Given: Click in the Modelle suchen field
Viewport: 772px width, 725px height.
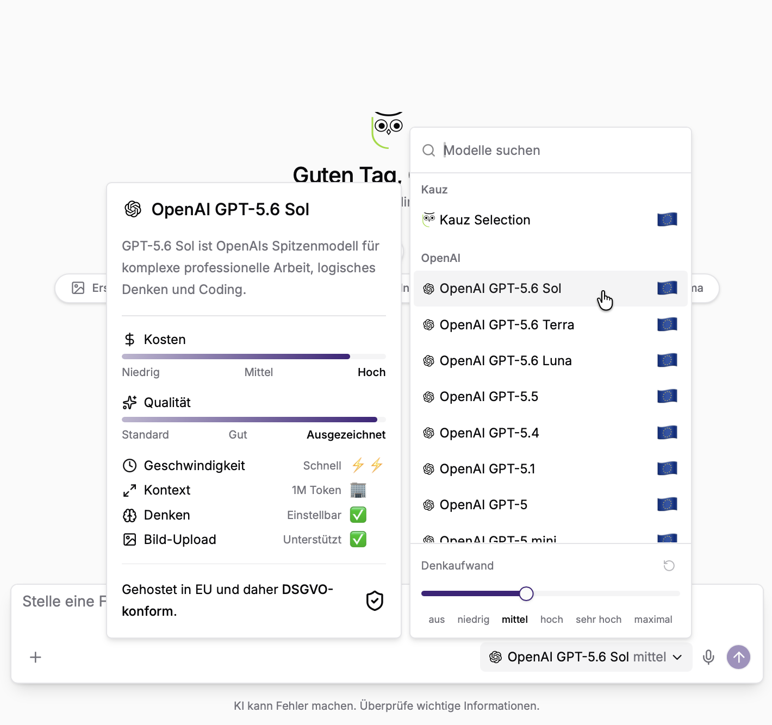Looking at the screenshot, I should [x=551, y=151].
